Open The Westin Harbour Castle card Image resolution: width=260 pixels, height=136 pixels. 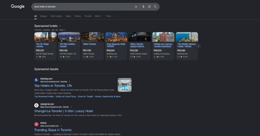[x=187, y=46]
